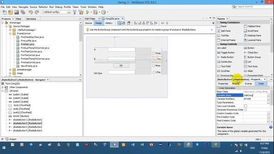Switch to the Source view tab
Viewport: 274px width, 154px height.
pyautogui.click(x=89, y=23)
